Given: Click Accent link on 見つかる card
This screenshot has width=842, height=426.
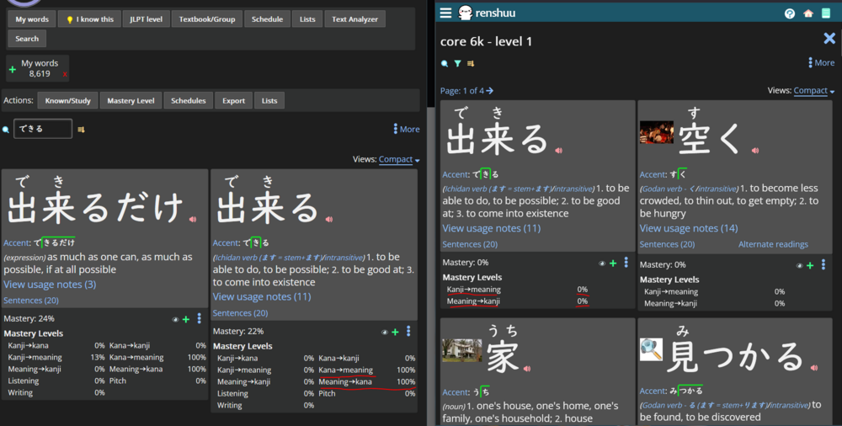Looking at the screenshot, I should coord(653,391).
